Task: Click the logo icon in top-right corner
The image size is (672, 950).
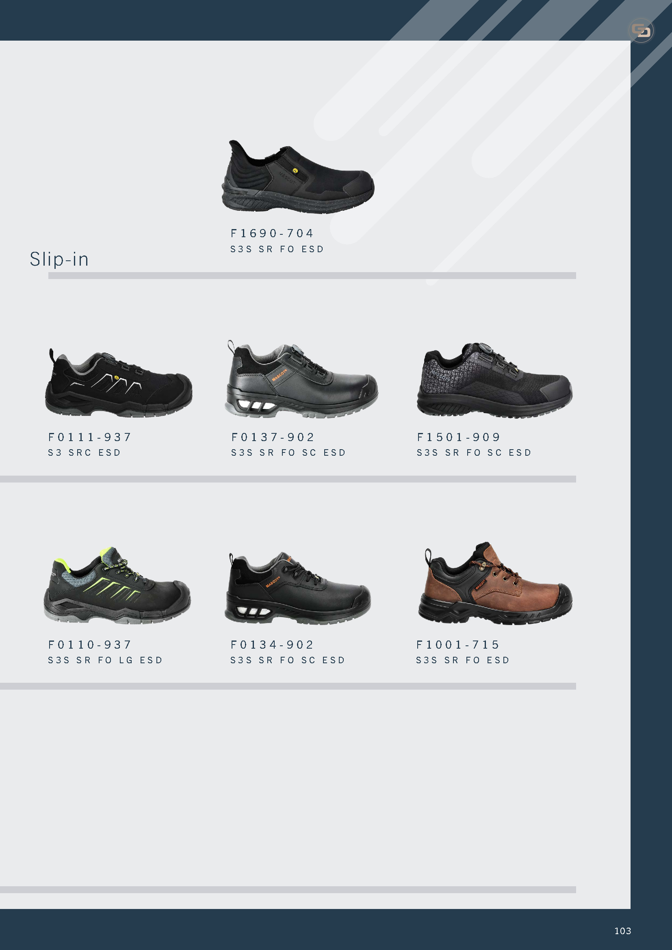Action: [x=641, y=30]
